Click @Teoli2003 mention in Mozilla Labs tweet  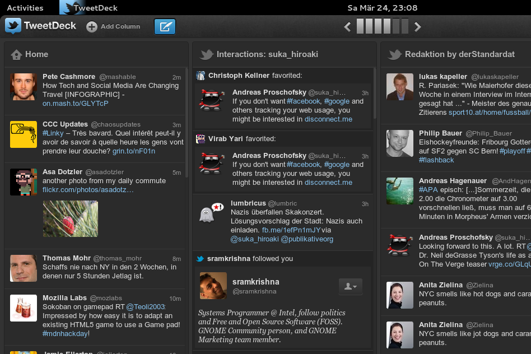coord(145,307)
